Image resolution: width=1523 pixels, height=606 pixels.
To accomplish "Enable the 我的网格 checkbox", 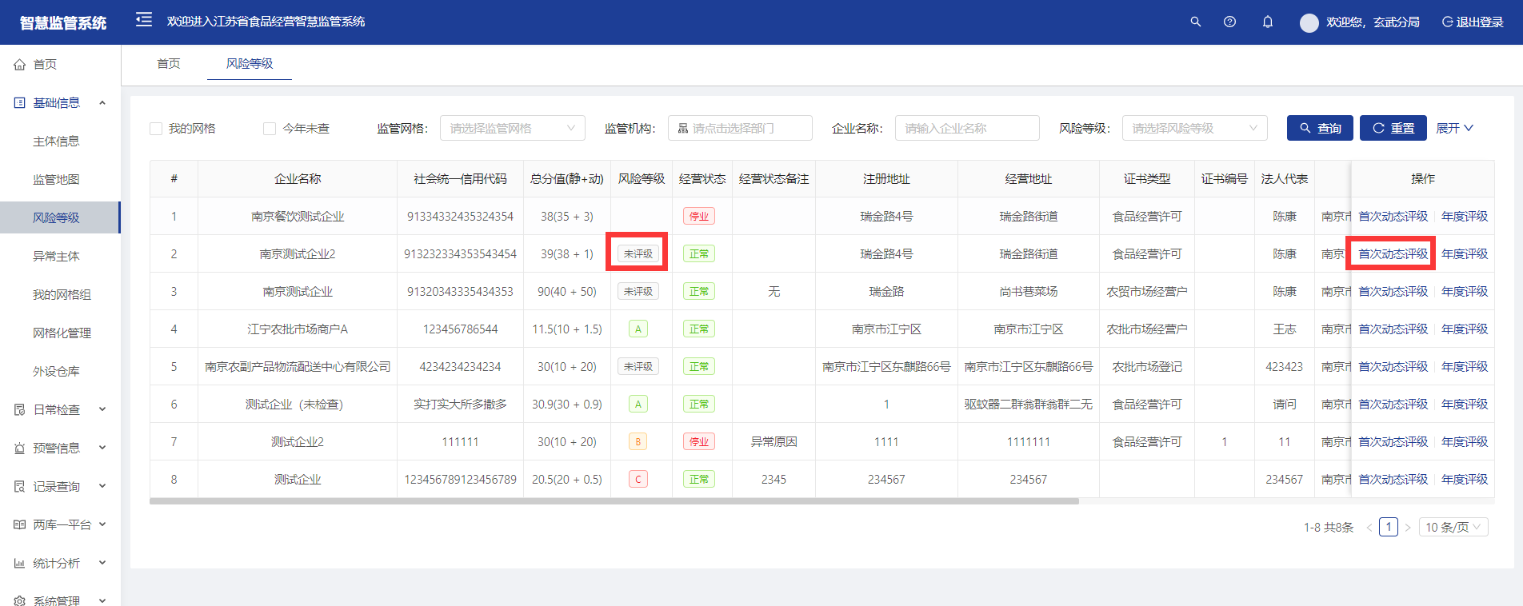I will coord(156,129).
